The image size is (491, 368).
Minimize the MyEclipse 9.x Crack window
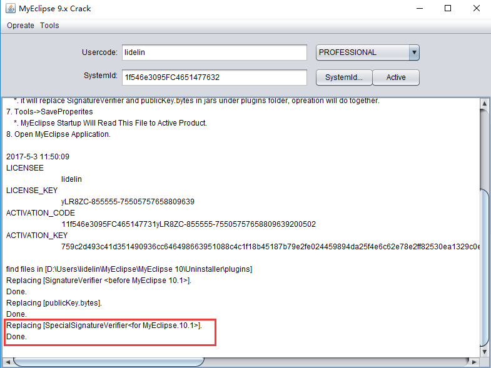click(x=417, y=9)
